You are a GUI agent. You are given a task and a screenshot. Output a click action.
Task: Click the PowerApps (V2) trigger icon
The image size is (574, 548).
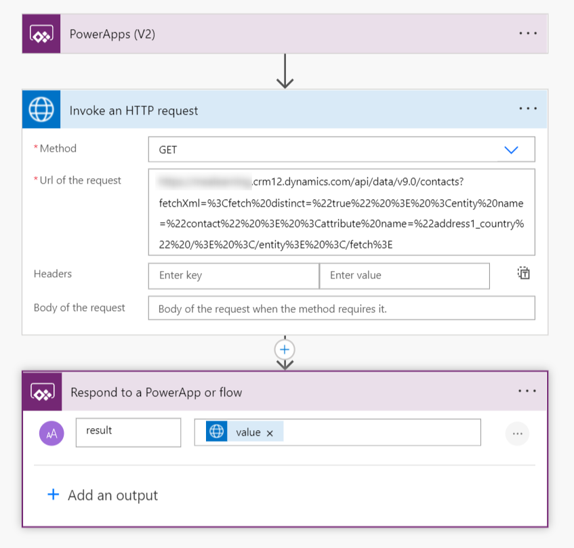tap(42, 33)
